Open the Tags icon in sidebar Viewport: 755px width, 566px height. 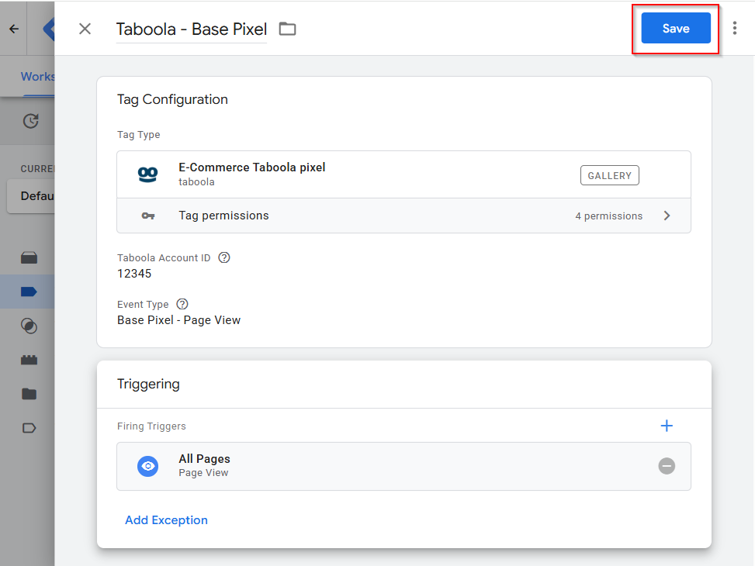(x=29, y=292)
